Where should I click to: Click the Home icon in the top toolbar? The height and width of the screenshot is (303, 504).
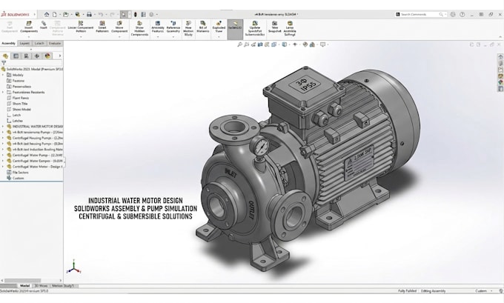click(x=47, y=15)
